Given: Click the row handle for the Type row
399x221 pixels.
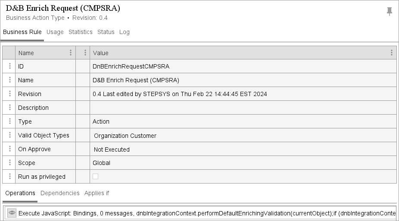Looking at the screenshot, I should point(9,121).
